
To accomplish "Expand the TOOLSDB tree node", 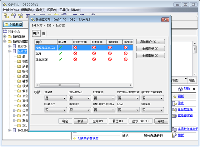I will pyautogui.click(x=9, y=130).
